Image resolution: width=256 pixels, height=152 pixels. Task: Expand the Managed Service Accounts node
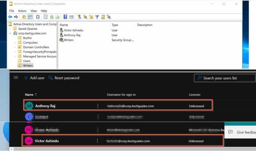click(x=15, y=56)
